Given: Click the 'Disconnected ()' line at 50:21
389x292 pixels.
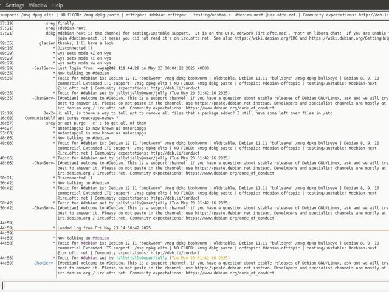Looking at the screenshot, I should point(75,178).
